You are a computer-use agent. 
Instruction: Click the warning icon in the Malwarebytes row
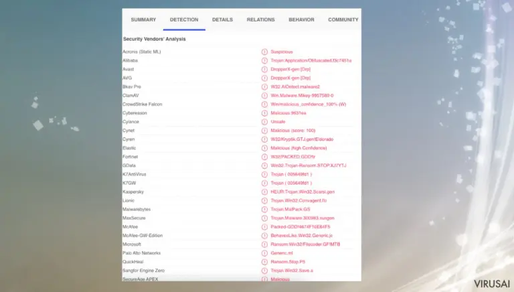tap(264, 210)
